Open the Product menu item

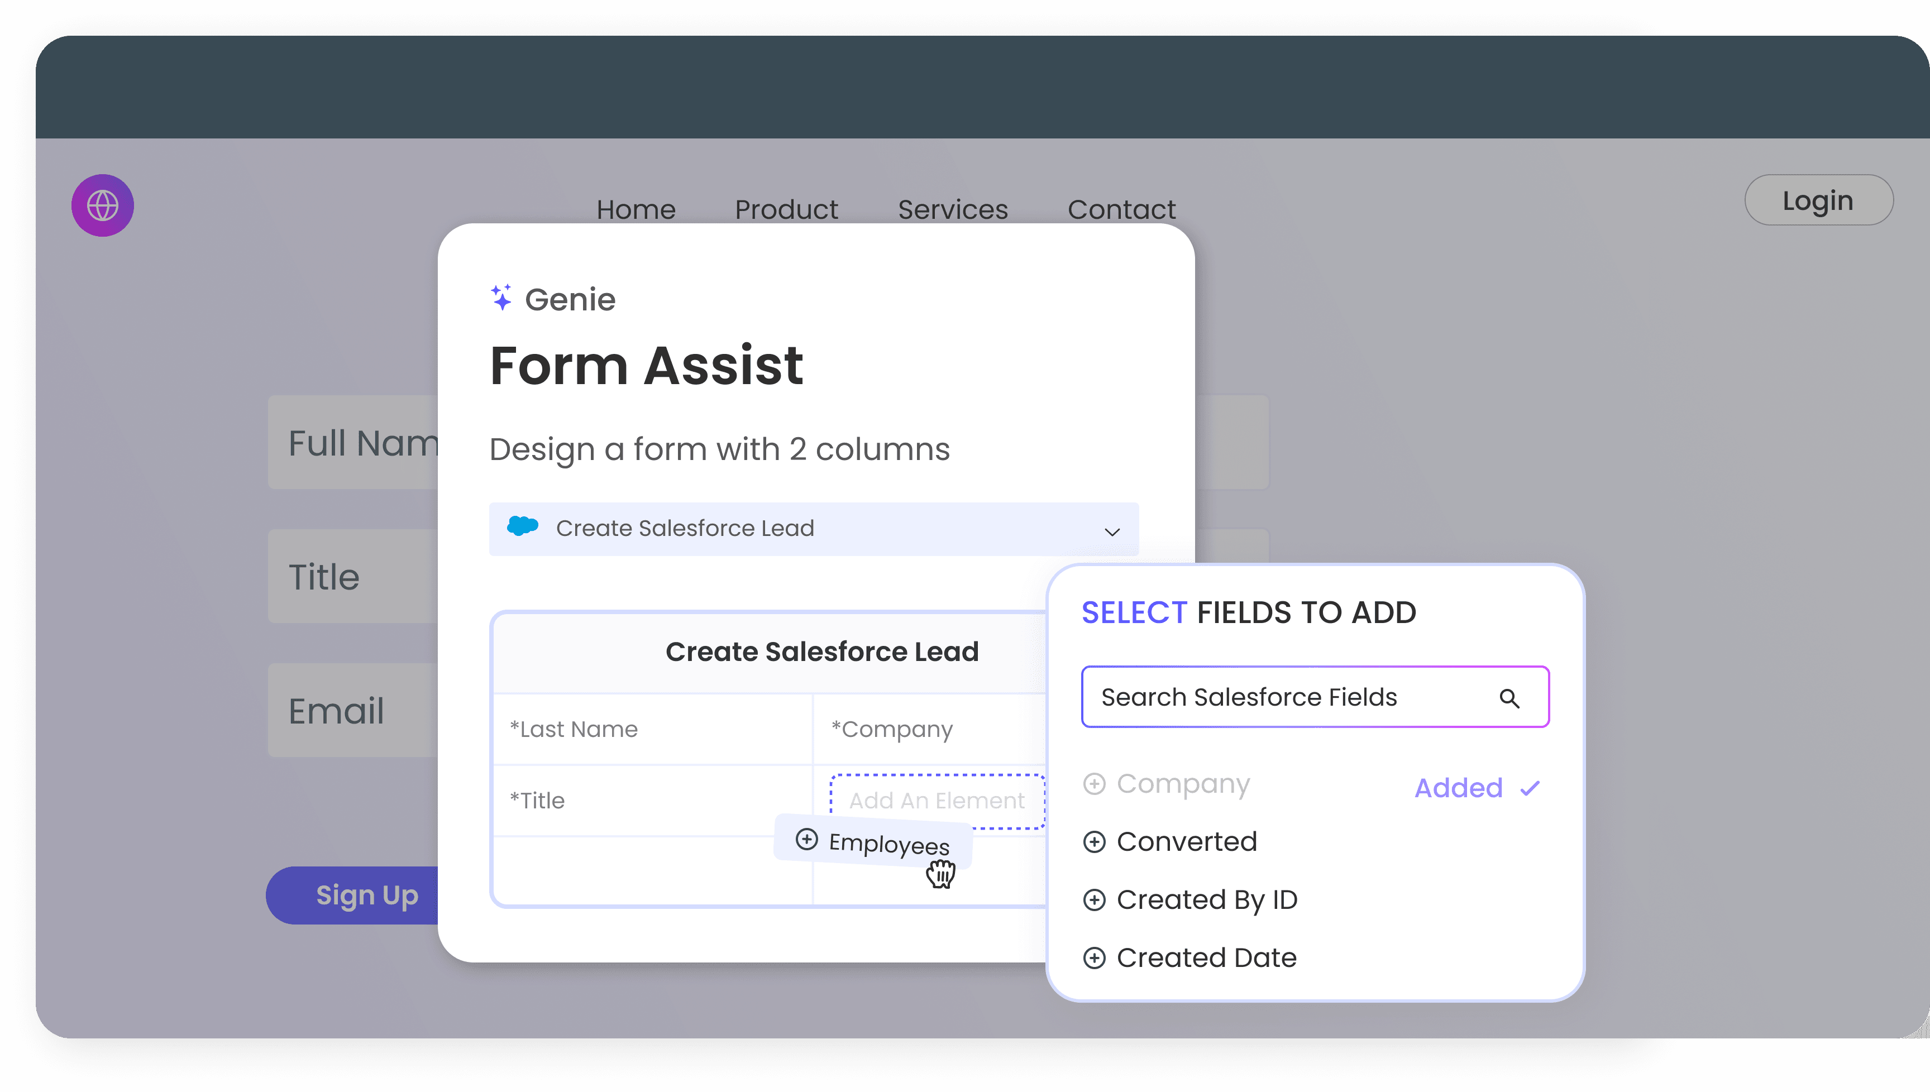tap(787, 209)
